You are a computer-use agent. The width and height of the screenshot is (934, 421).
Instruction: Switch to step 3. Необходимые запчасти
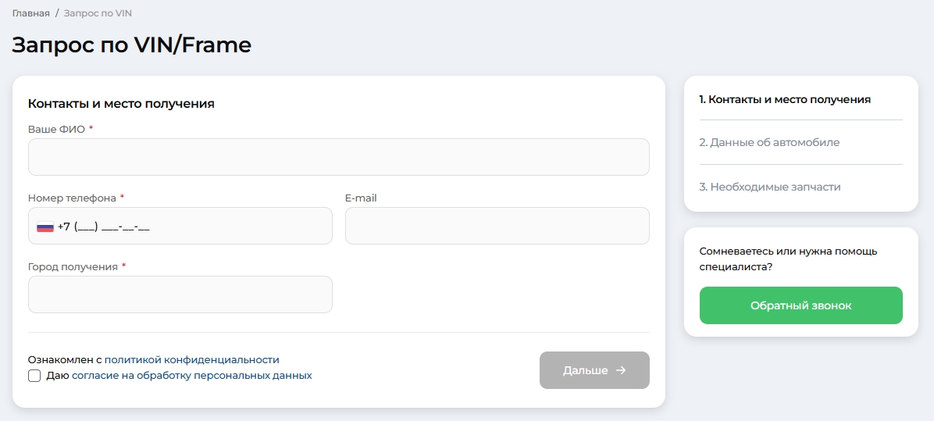[x=770, y=187]
